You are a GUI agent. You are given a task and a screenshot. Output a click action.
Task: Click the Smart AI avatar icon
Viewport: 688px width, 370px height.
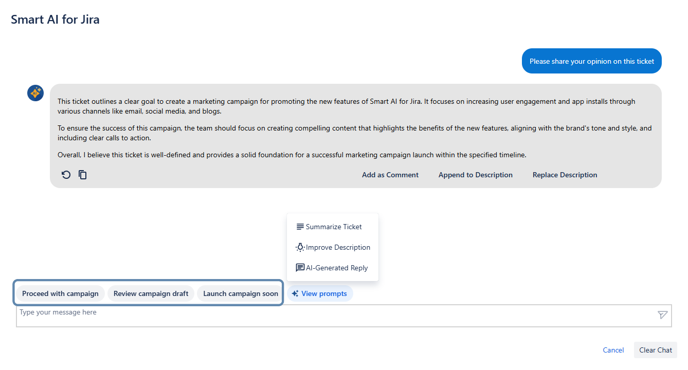point(35,93)
